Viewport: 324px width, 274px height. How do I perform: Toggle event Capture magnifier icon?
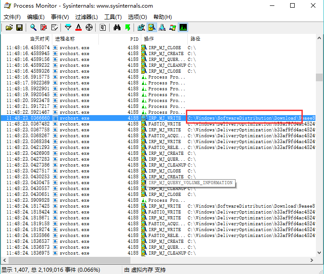pyautogui.click(x=33, y=28)
